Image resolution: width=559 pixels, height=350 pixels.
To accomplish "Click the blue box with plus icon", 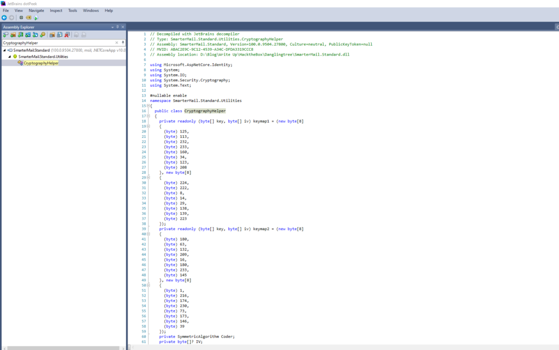I will (28, 34).
